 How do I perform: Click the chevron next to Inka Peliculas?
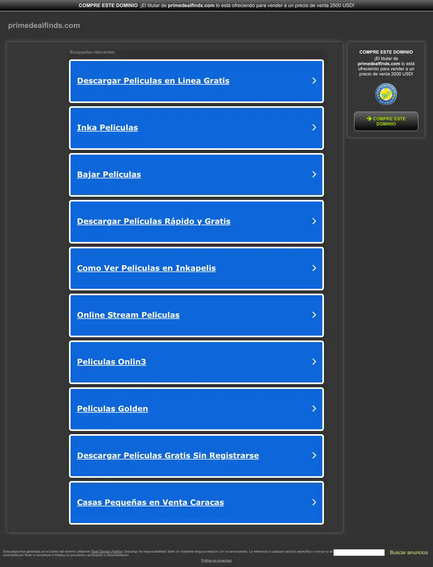[314, 128]
